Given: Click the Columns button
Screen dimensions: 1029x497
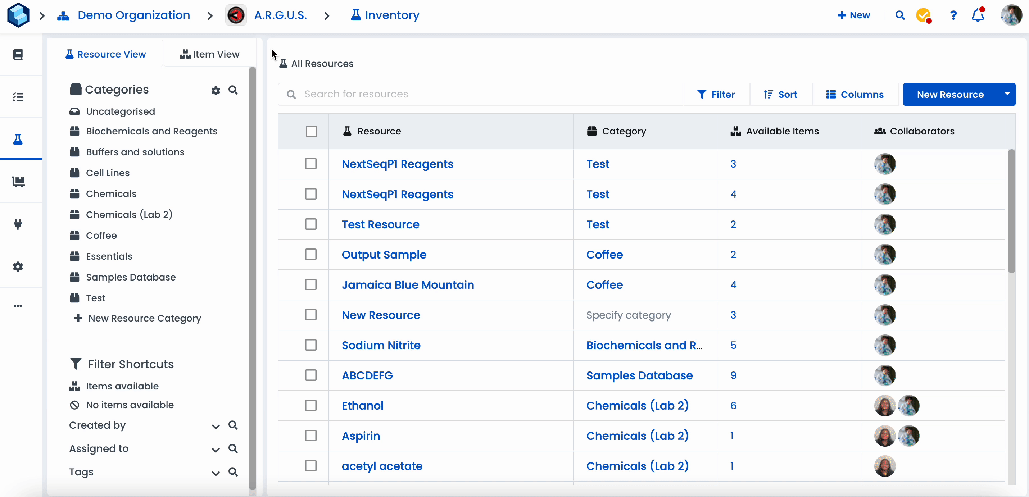Looking at the screenshot, I should click(855, 95).
